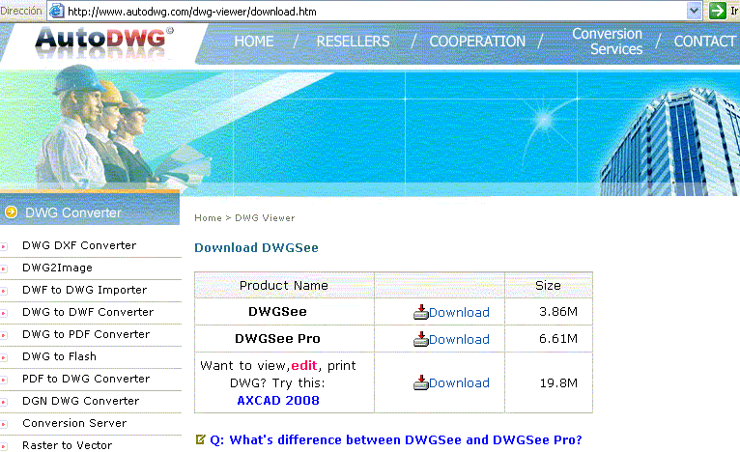Open Conversion Services in the navigation bar
This screenshot has height=452, width=740.
608,42
